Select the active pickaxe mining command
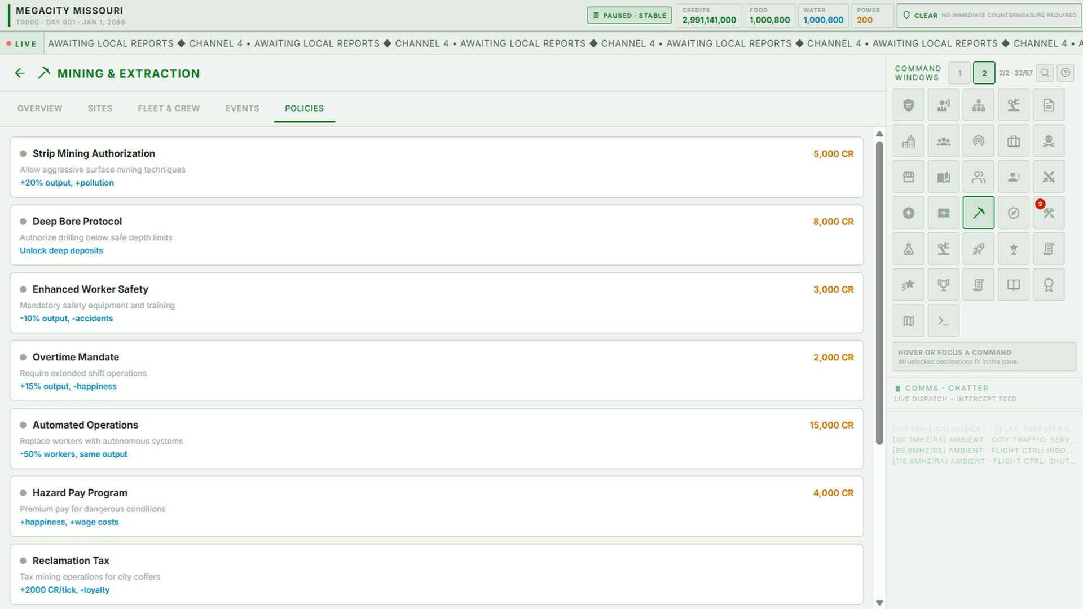 [x=978, y=213]
